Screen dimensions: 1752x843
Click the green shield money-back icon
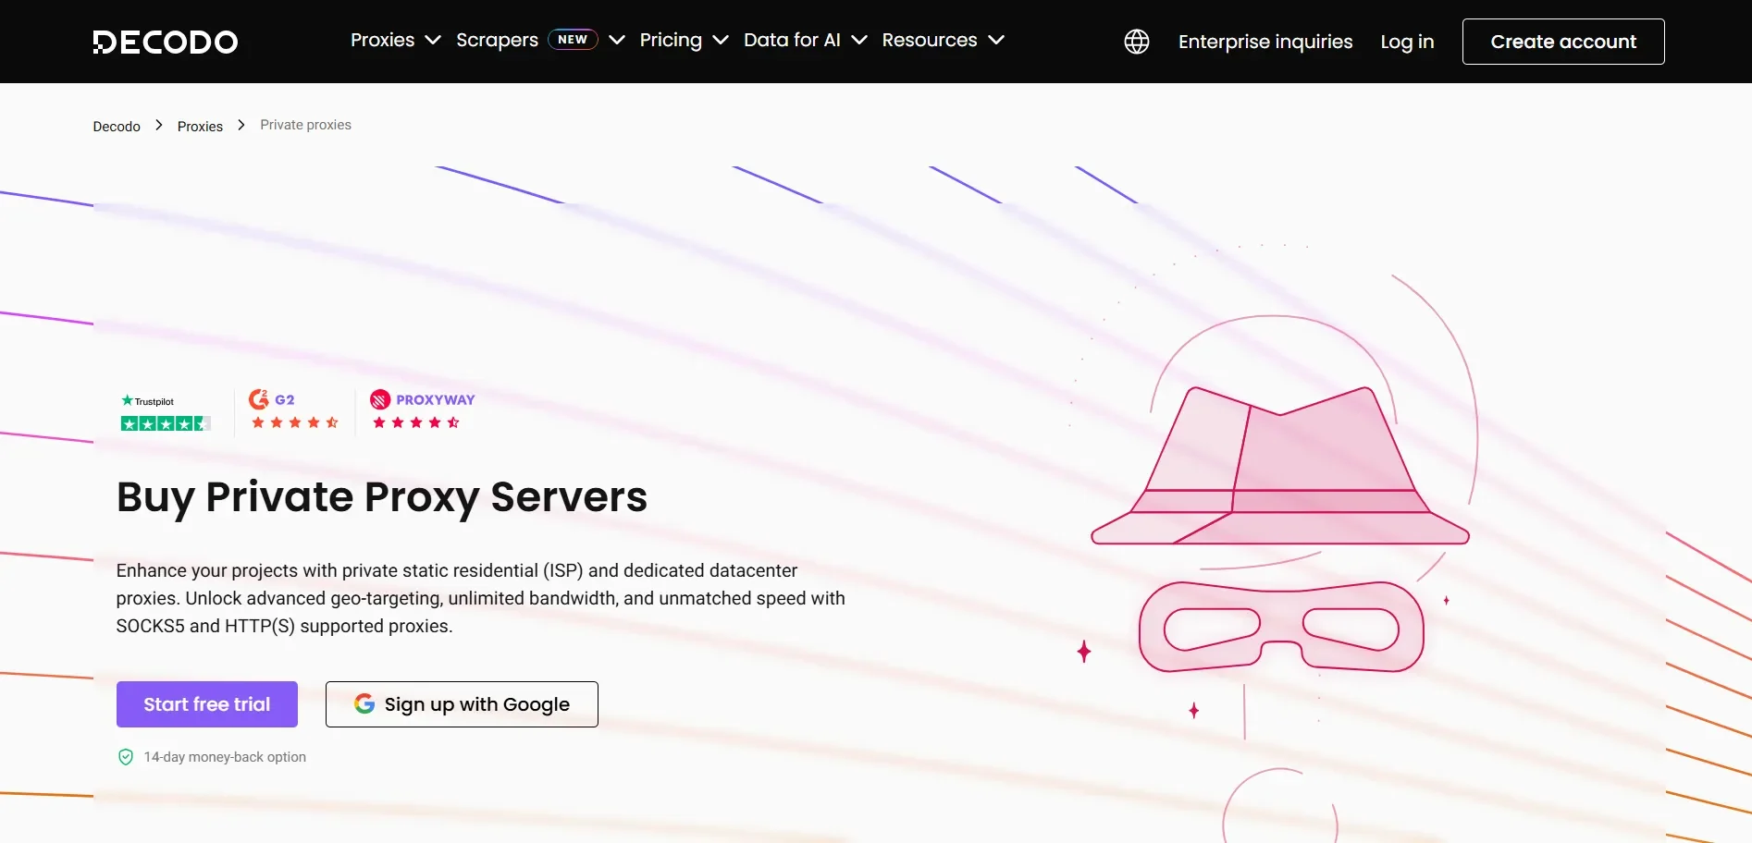(x=126, y=757)
